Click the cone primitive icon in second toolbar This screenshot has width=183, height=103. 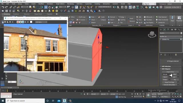(x=49, y=11)
